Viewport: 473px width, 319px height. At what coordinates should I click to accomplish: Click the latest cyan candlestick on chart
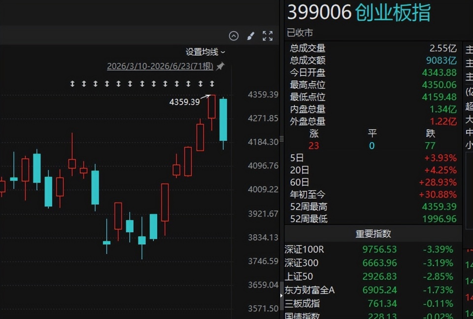coord(223,123)
